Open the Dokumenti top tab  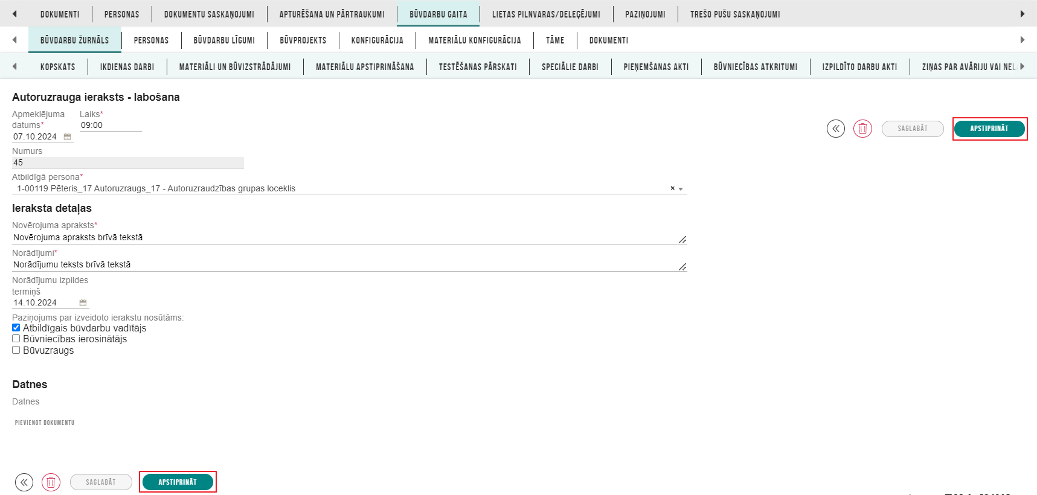(x=60, y=14)
